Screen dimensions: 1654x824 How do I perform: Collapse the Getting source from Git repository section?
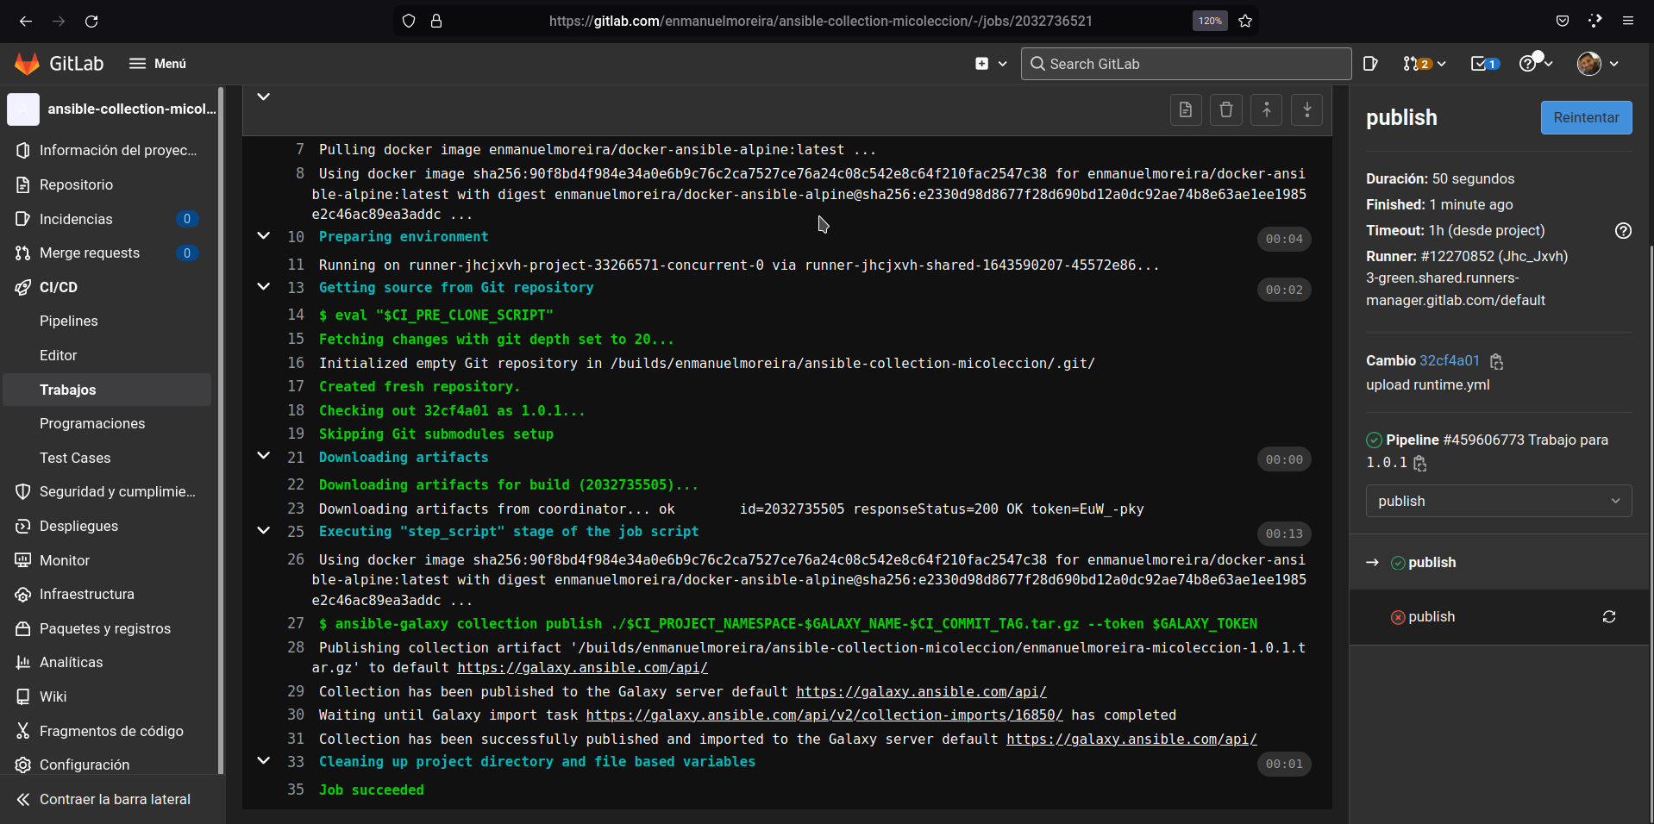[x=264, y=286]
